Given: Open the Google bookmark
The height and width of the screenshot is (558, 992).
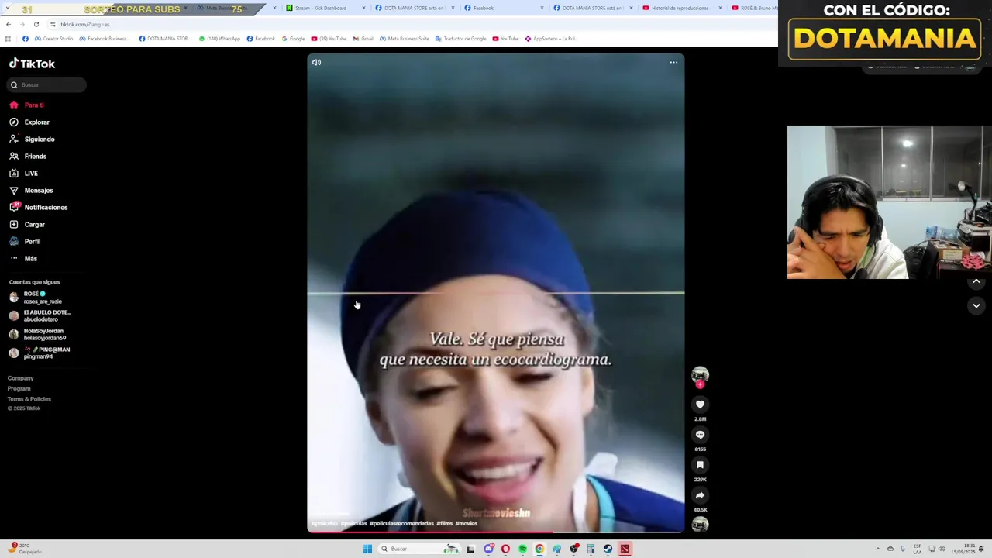Looking at the screenshot, I should click(x=293, y=39).
